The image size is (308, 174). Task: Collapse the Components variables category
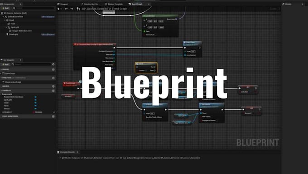pyautogui.click(x=1, y=94)
